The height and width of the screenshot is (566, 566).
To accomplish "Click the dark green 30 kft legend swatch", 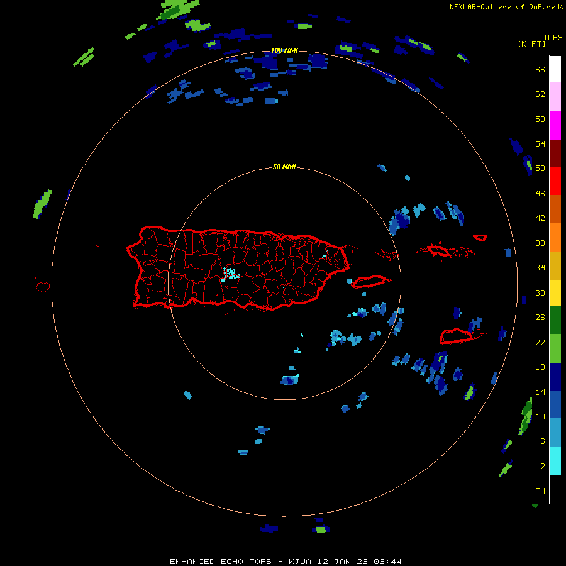I will coord(555,320).
